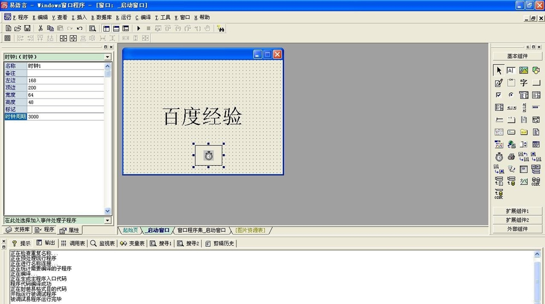Viewport: 545px width, 304px height.
Task: Select the edit box component icon
Action: 511,70
